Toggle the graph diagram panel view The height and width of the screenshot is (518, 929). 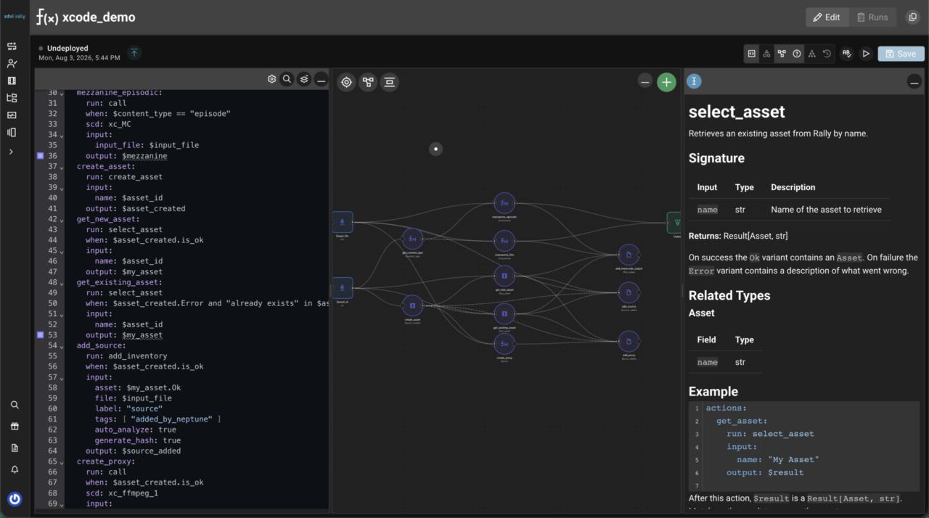pos(782,54)
